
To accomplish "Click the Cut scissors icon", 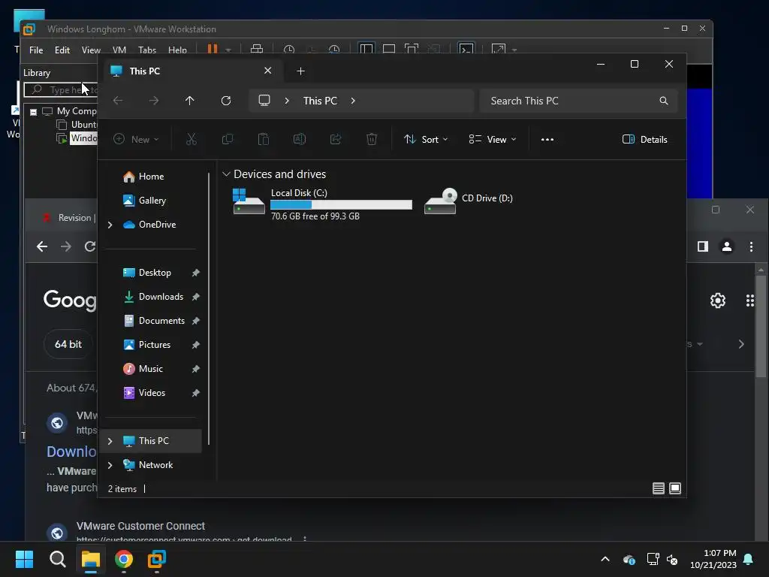I will 191,139.
